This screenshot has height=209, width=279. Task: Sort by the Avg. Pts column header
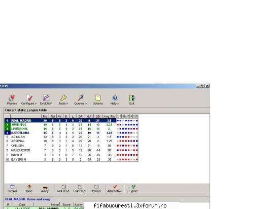109,116
